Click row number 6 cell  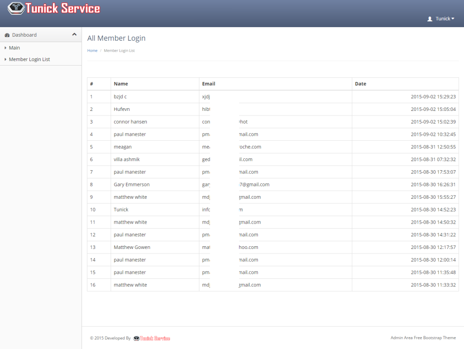(x=99, y=160)
